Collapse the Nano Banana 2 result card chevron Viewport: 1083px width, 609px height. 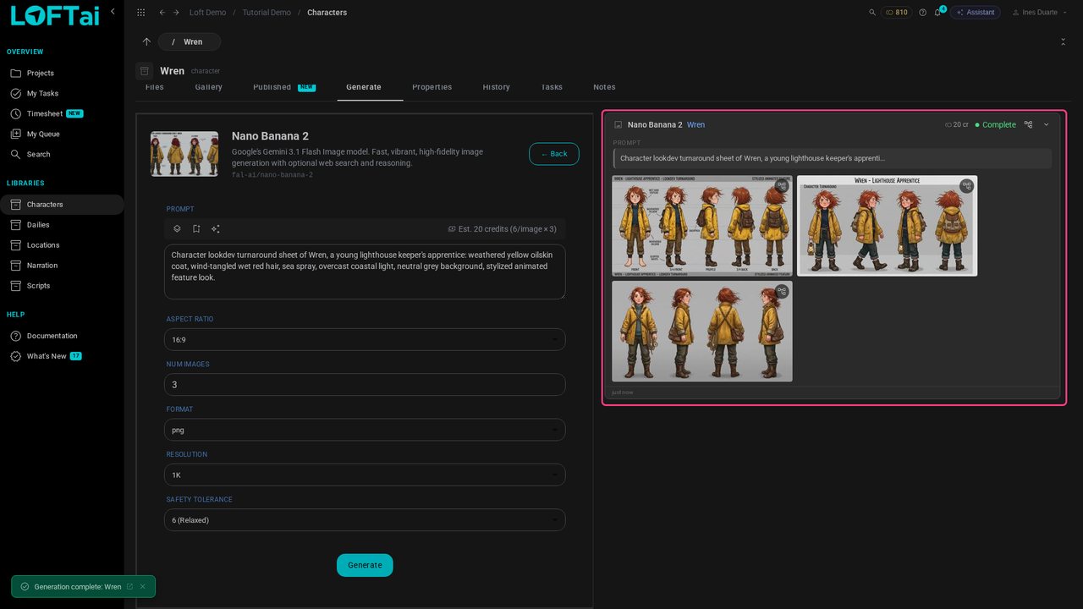(x=1046, y=124)
